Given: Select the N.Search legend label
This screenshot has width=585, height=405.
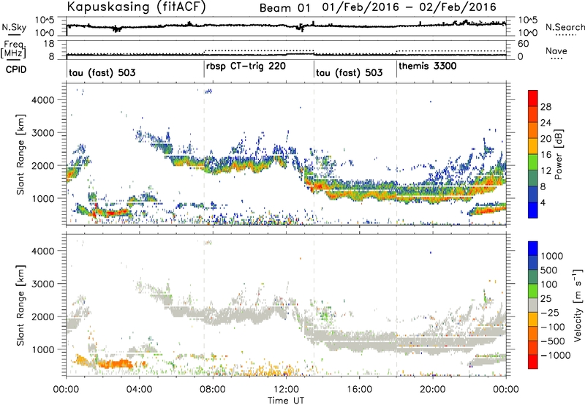Looking at the screenshot, I should point(565,27).
